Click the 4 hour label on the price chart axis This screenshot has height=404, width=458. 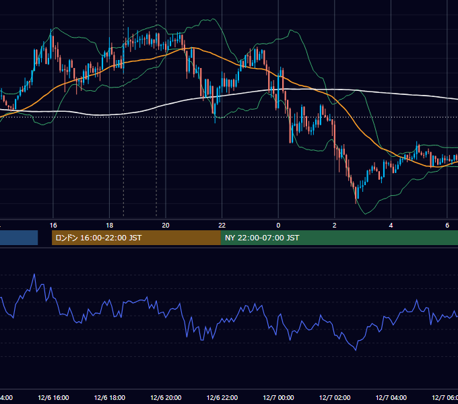(391, 226)
